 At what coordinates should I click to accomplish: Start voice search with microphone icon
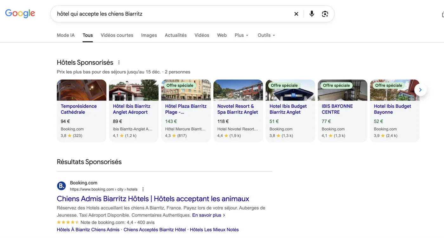click(312, 14)
